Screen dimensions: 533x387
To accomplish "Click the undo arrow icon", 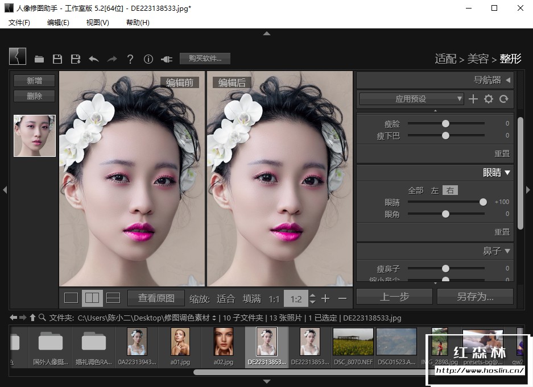I will (x=94, y=59).
